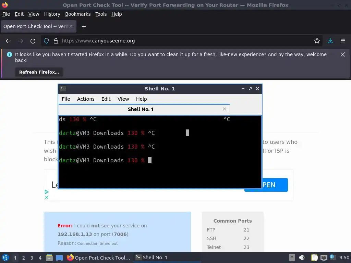
Task: Open volume control in system tray
Action: click(302, 258)
